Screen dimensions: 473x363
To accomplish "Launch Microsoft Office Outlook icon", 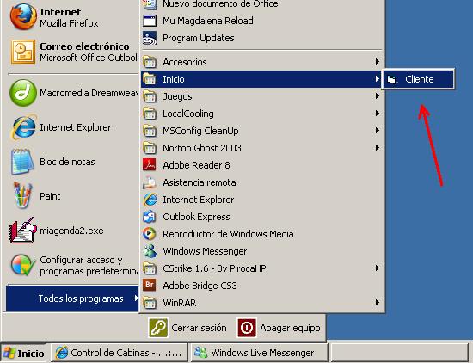I will tap(23, 52).
